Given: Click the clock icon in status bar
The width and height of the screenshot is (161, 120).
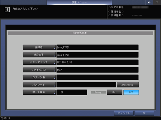Looking at the screenshot, I should (x=2, y=118).
